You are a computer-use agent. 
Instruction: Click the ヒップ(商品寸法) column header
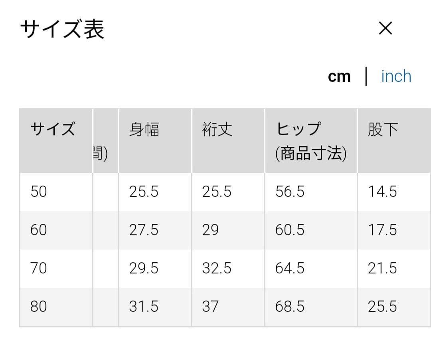click(x=311, y=141)
